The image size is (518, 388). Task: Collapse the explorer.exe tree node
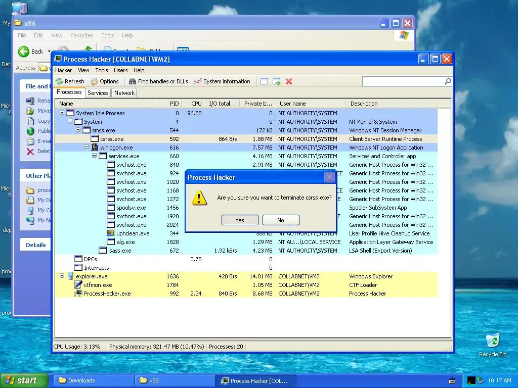tap(62, 275)
